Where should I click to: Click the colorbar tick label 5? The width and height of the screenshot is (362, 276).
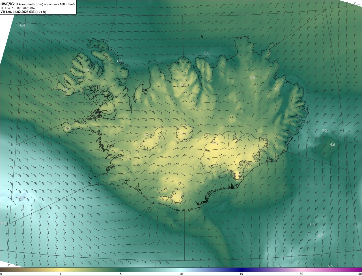pyautogui.click(x=121, y=274)
